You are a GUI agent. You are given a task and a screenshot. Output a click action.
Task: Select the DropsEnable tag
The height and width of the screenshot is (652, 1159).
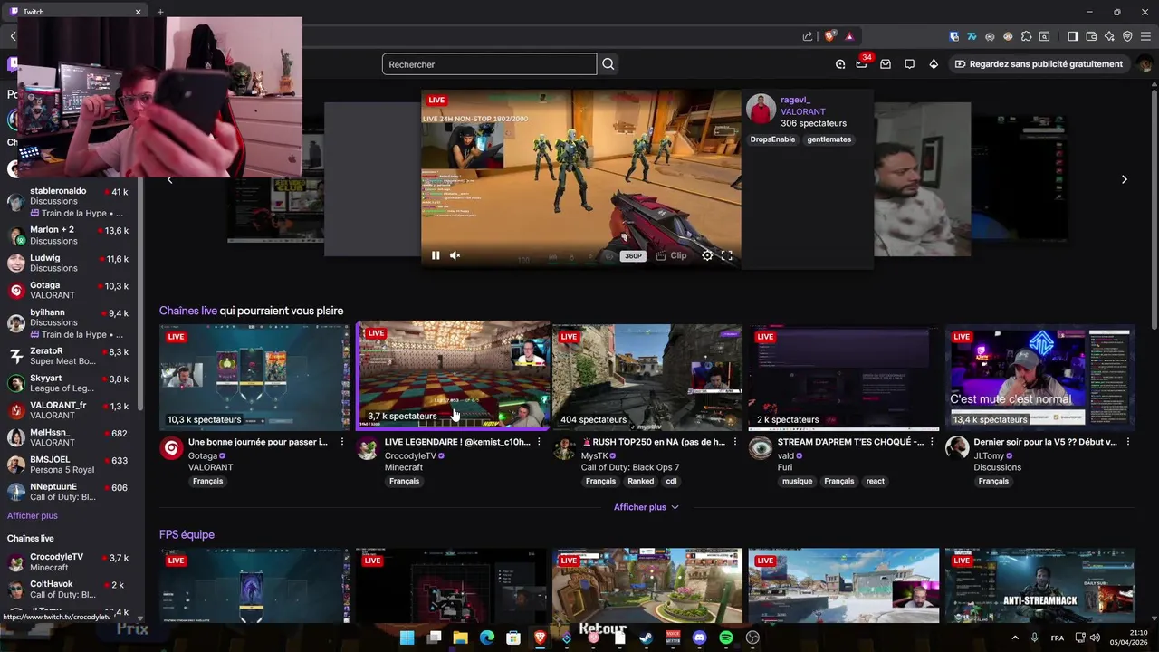pyautogui.click(x=772, y=139)
